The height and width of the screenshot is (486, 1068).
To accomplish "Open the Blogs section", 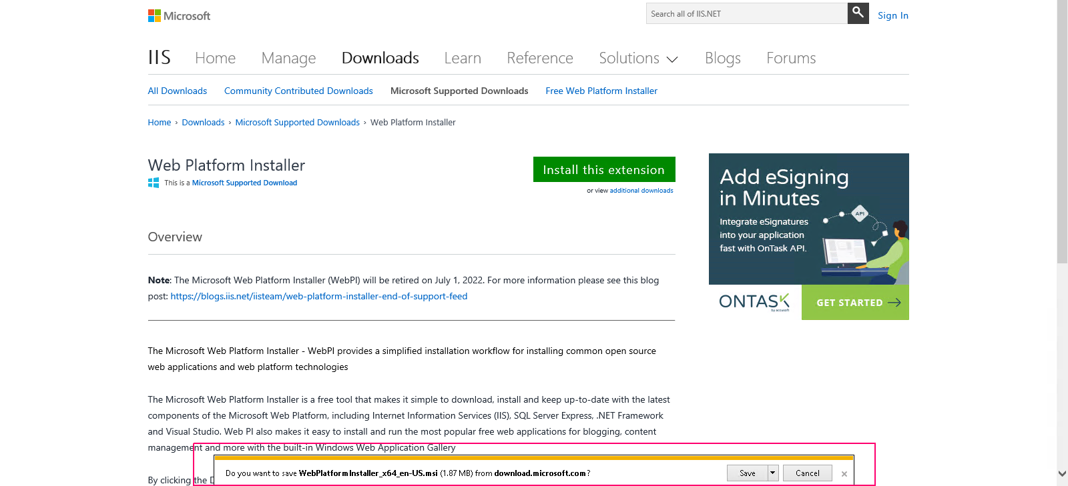I will 722,58.
